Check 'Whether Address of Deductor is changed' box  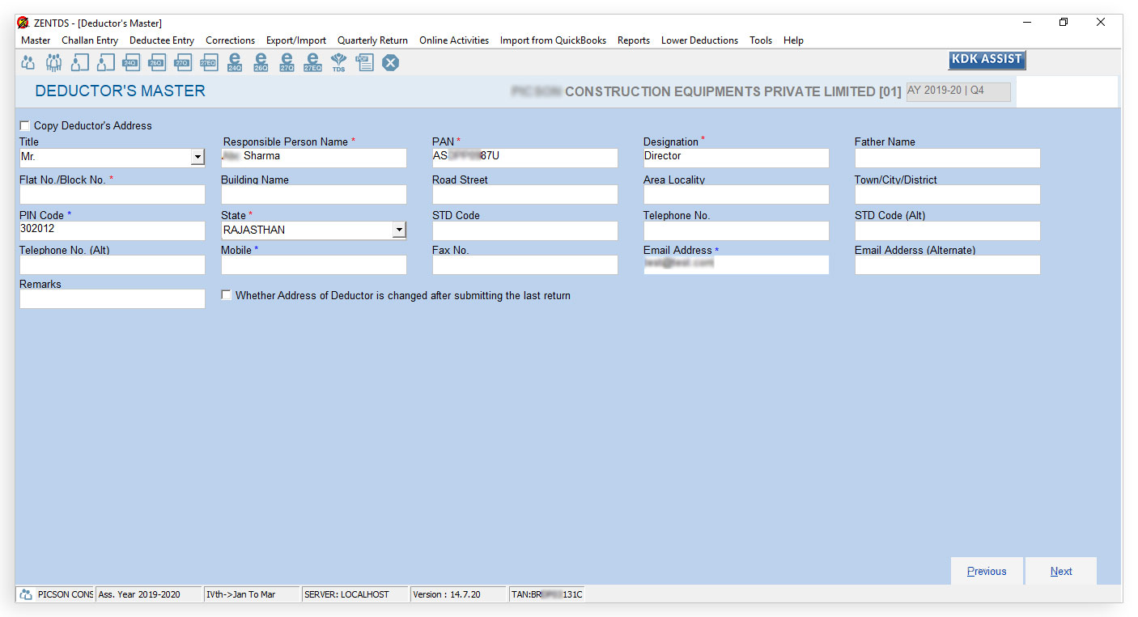pyautogui.click(x=227, y=295)
